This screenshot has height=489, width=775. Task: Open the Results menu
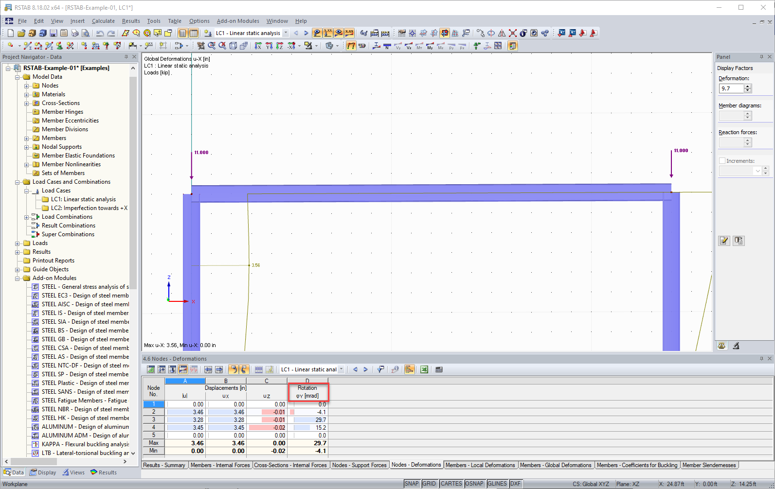131,21
